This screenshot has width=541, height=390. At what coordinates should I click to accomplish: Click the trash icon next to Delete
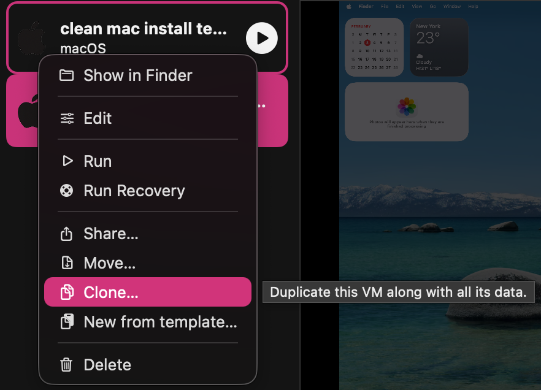(x=66, y=365)
